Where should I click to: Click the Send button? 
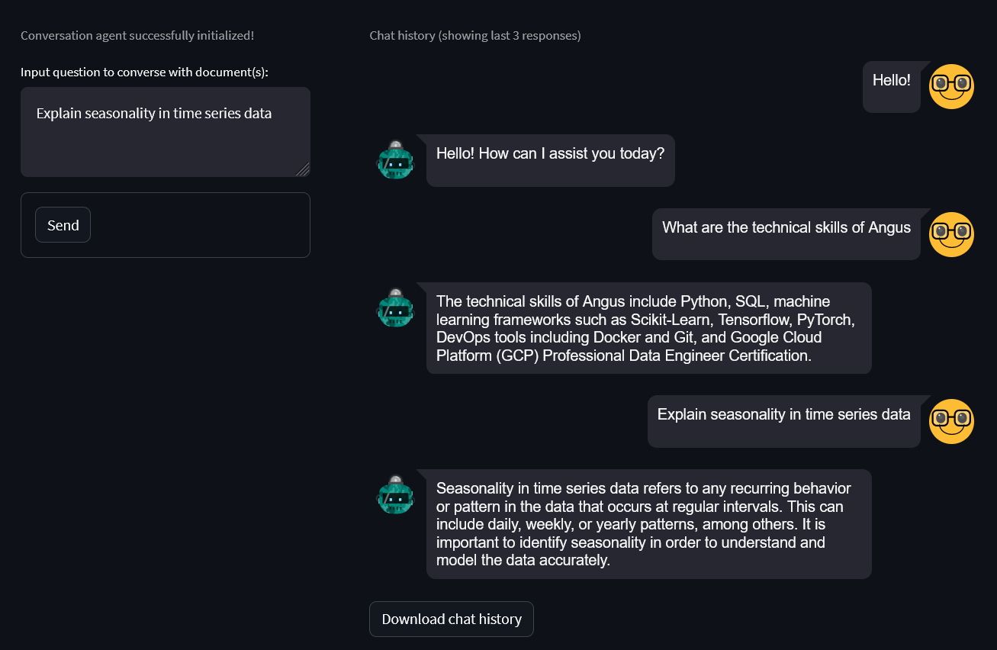(63, 225)
